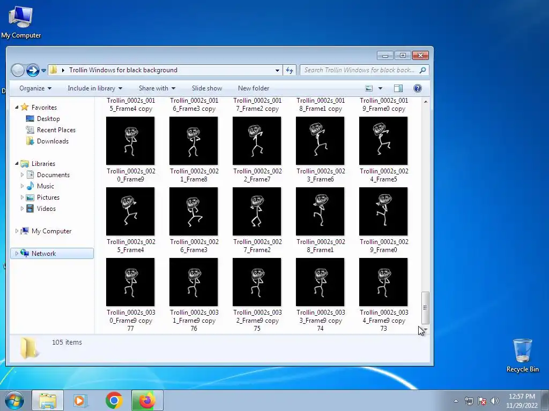The height and width of the screenshot is (411, 549).
Task: Select My Computer in the navigation pane
Action: [x=51, y=231]
